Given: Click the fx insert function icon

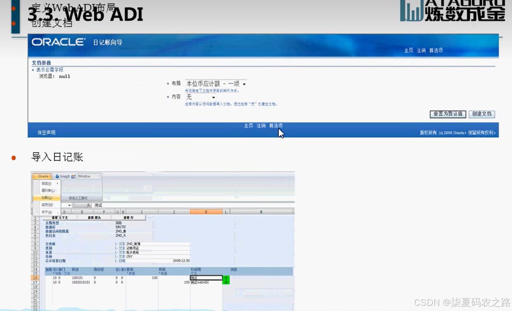Looking at the screenshot, I should (89, 205).
